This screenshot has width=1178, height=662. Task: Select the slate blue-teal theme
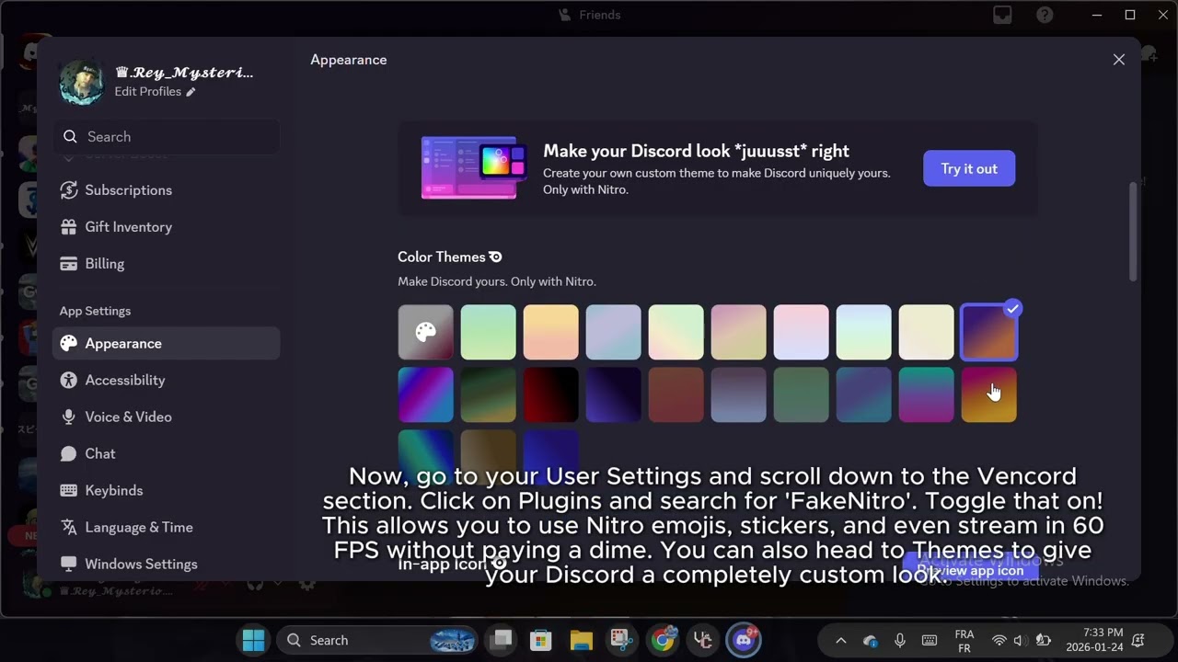click(864, 395)
